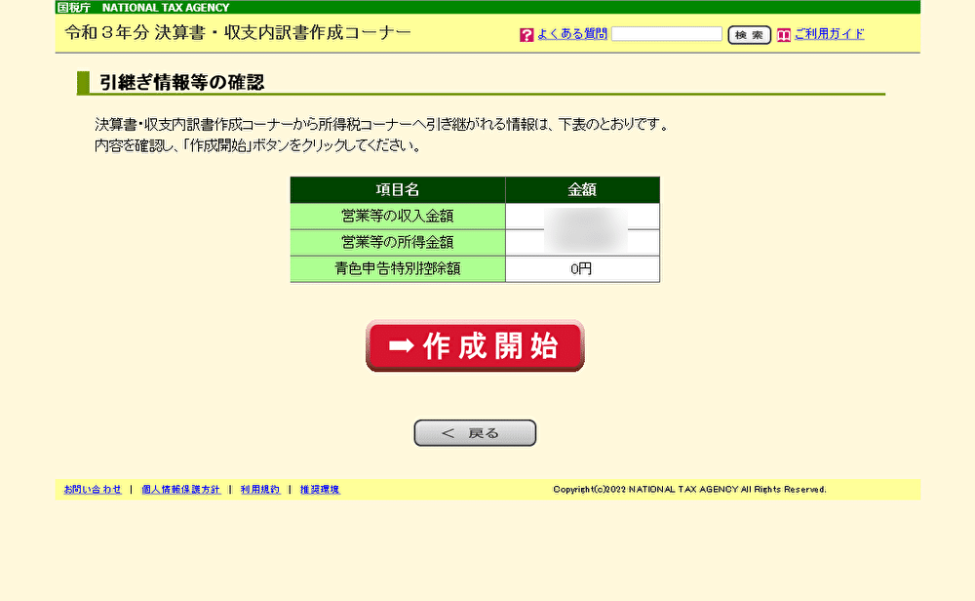Click the 作成開始 red button
This screenshot has width=975, height=601.
point(475,344)
